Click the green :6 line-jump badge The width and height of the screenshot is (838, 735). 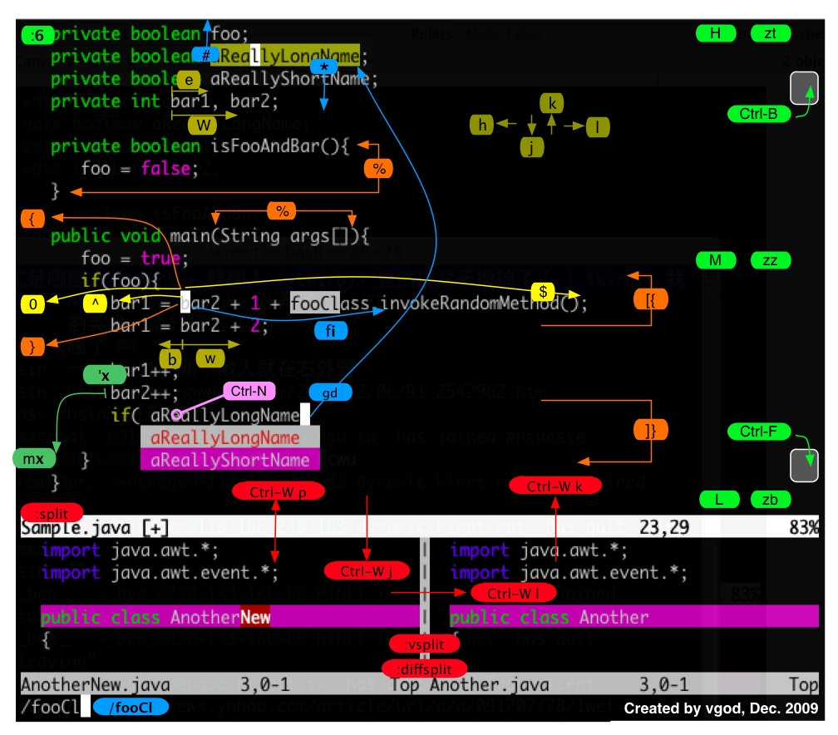37,36
